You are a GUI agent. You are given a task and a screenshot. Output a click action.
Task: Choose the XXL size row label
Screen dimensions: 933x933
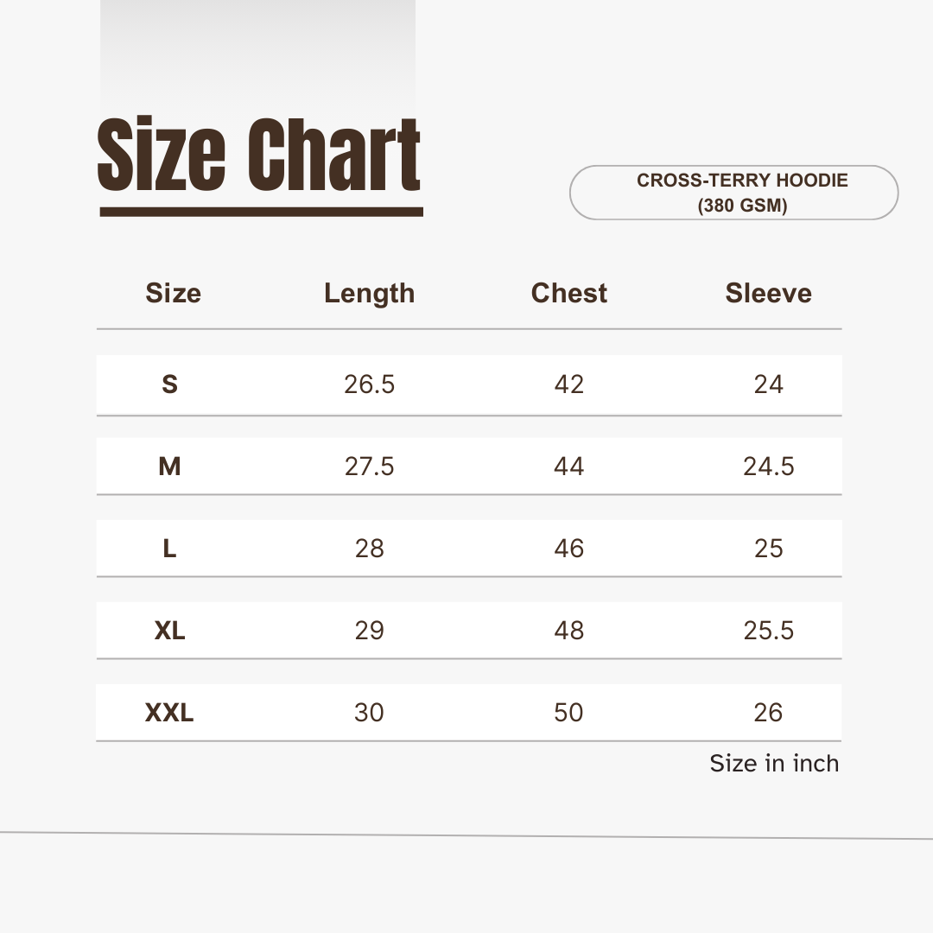click(169, 713)
